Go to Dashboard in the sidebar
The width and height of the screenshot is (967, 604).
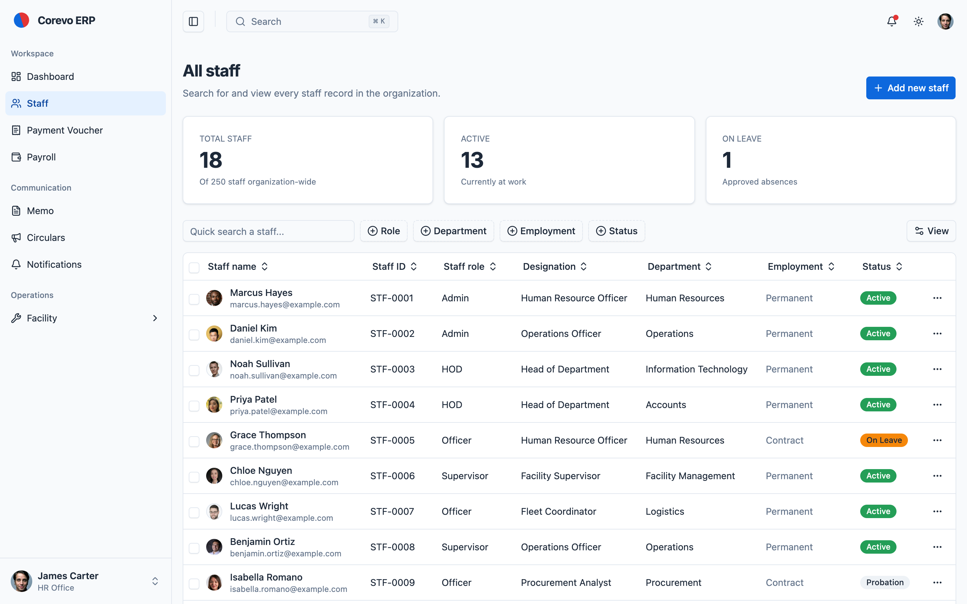pos(86,76)
